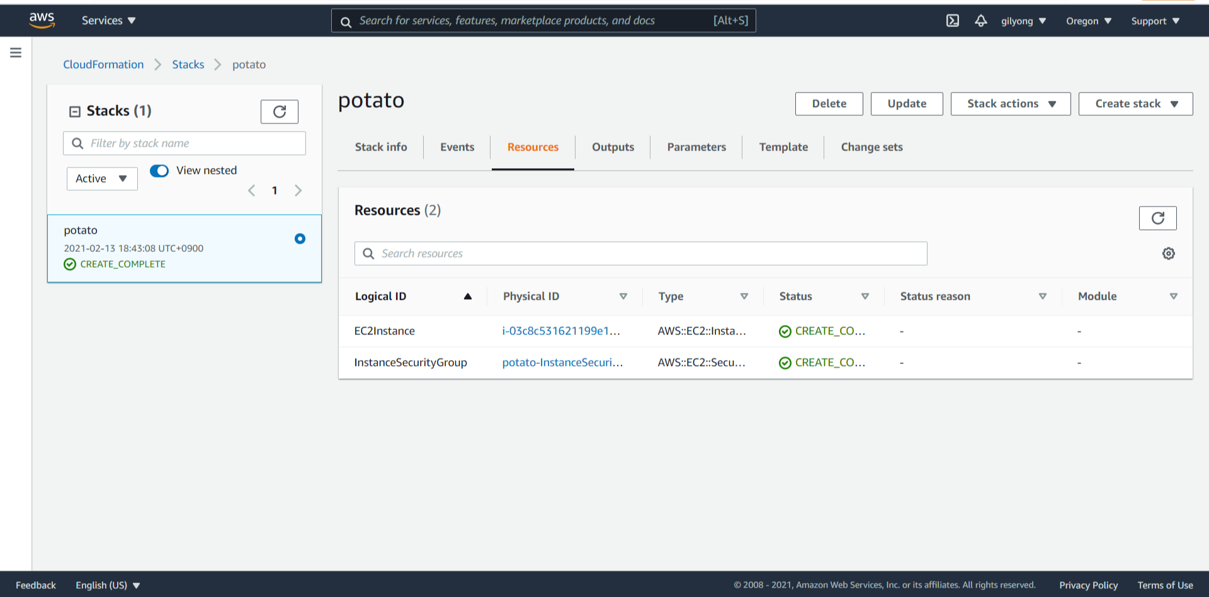1209x597 pixels.
Task: Open the Stacks breadcrumb link
Action: tap(188, 64)
